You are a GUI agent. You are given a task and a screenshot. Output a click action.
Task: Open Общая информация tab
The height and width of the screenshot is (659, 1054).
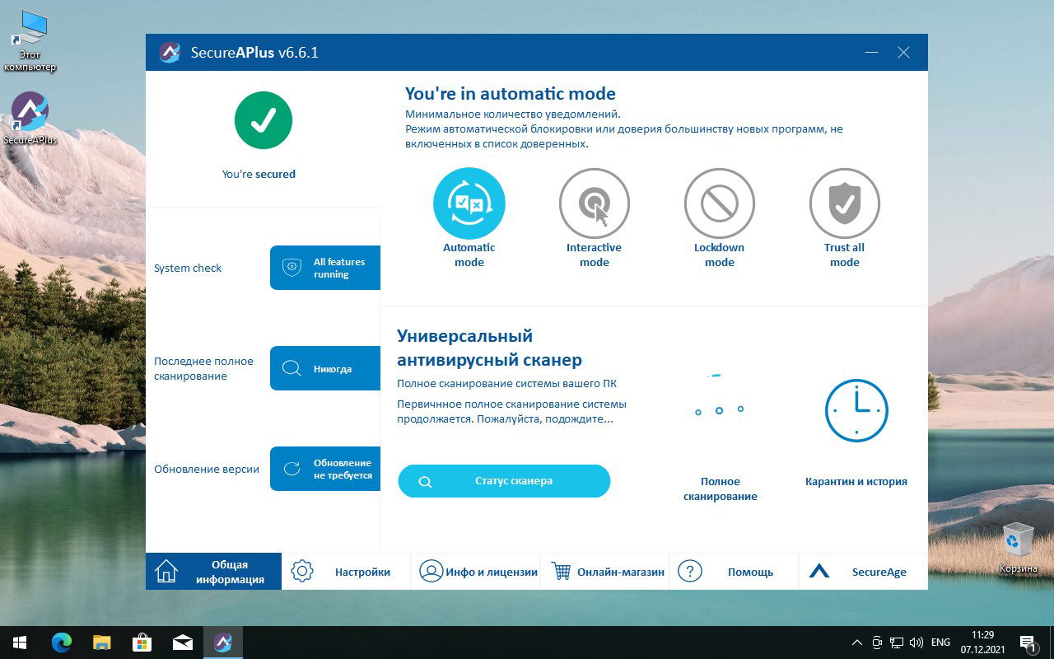point(214,572)
